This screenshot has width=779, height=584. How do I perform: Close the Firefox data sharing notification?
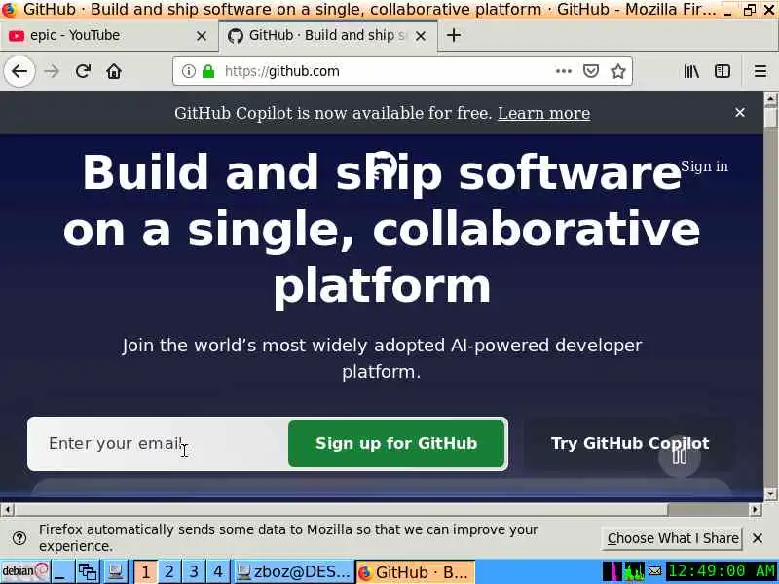coord(758,538)
